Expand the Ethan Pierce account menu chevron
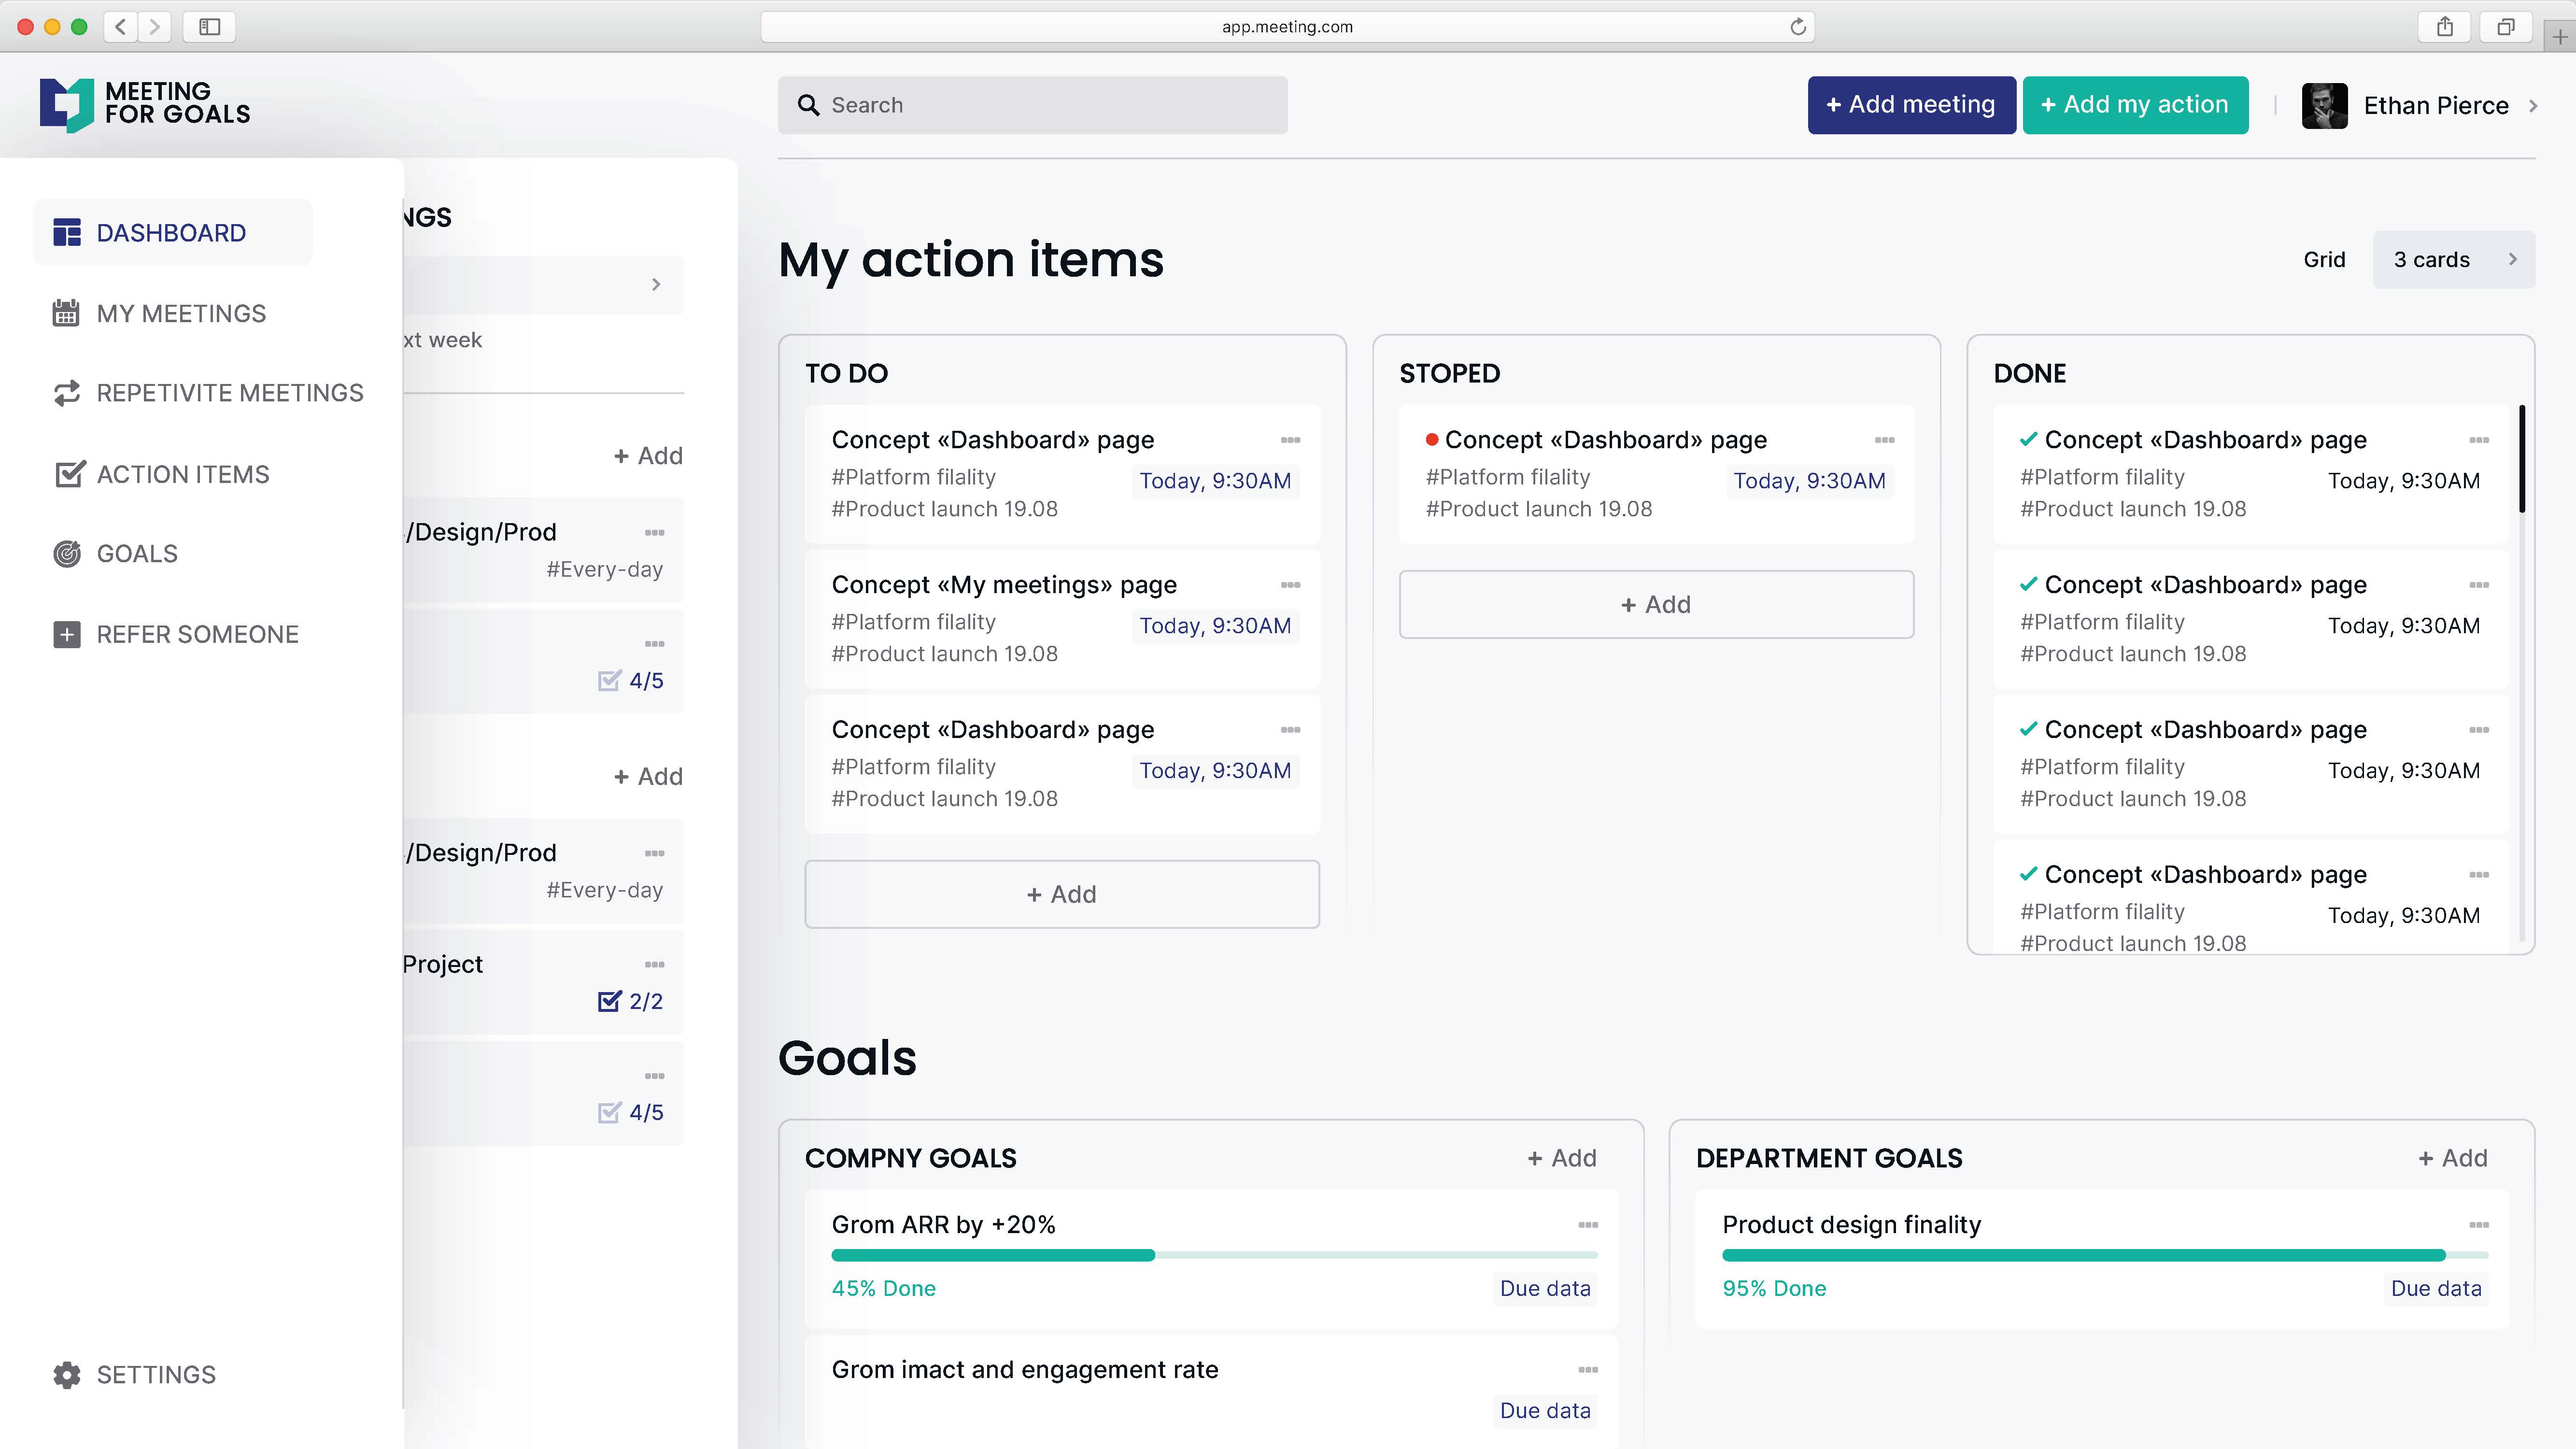The width and height of the screenshot is (2576, 1449). click(2533, 106)
